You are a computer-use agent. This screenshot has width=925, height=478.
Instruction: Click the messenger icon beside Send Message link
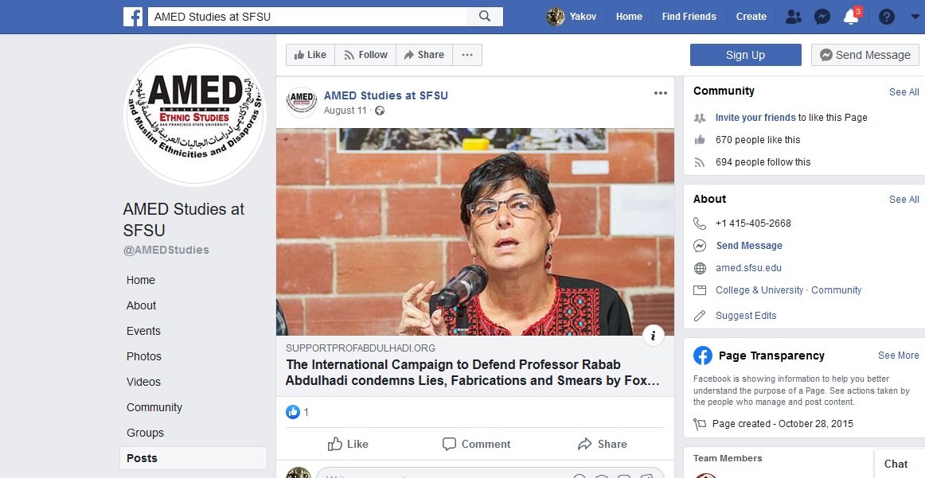pyautogui.click(x=700, y=246)
